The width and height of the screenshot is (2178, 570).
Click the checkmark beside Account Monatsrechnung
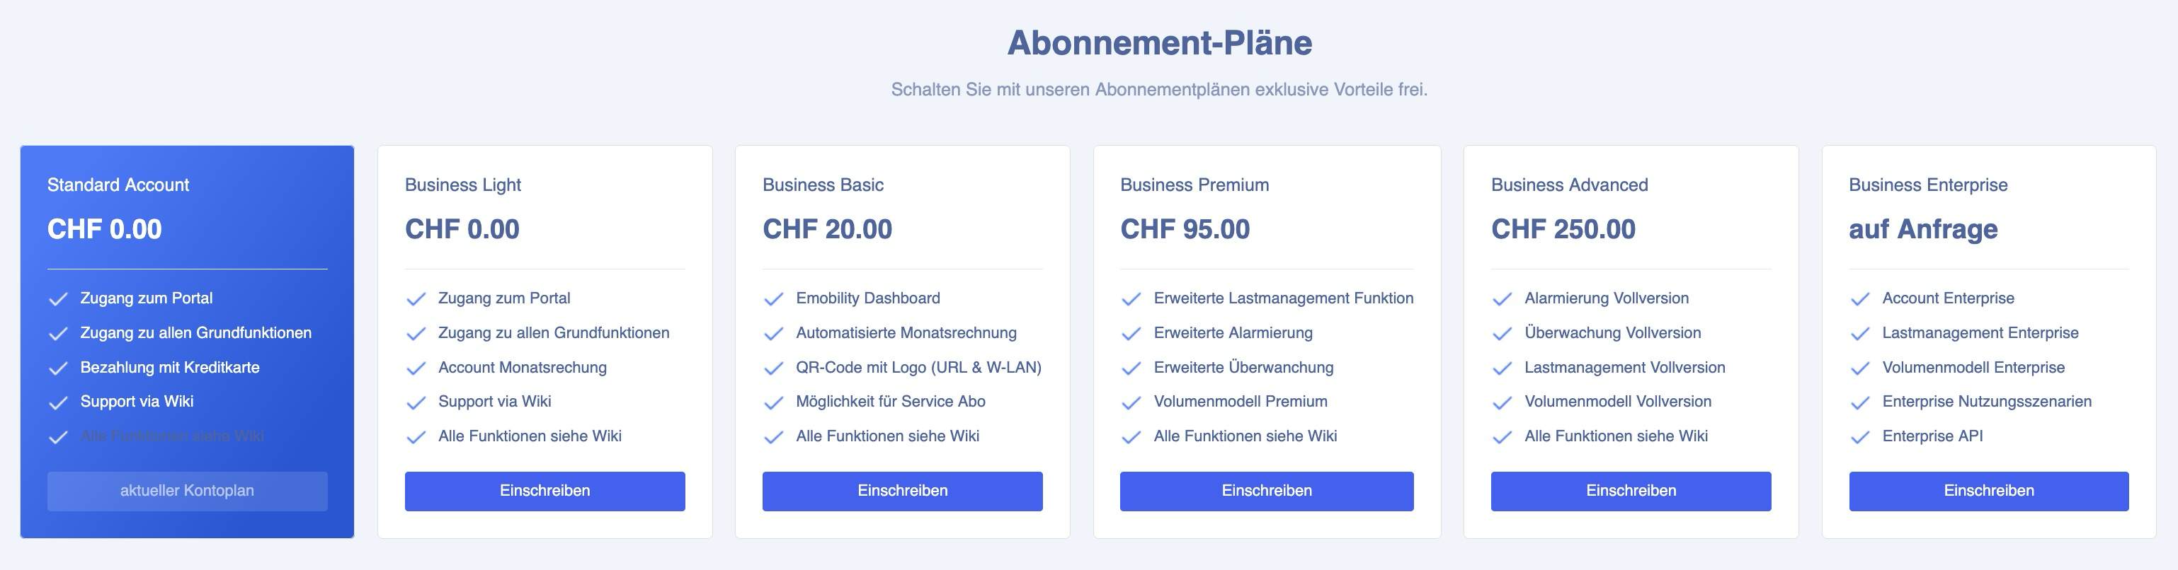pos(415,368)
